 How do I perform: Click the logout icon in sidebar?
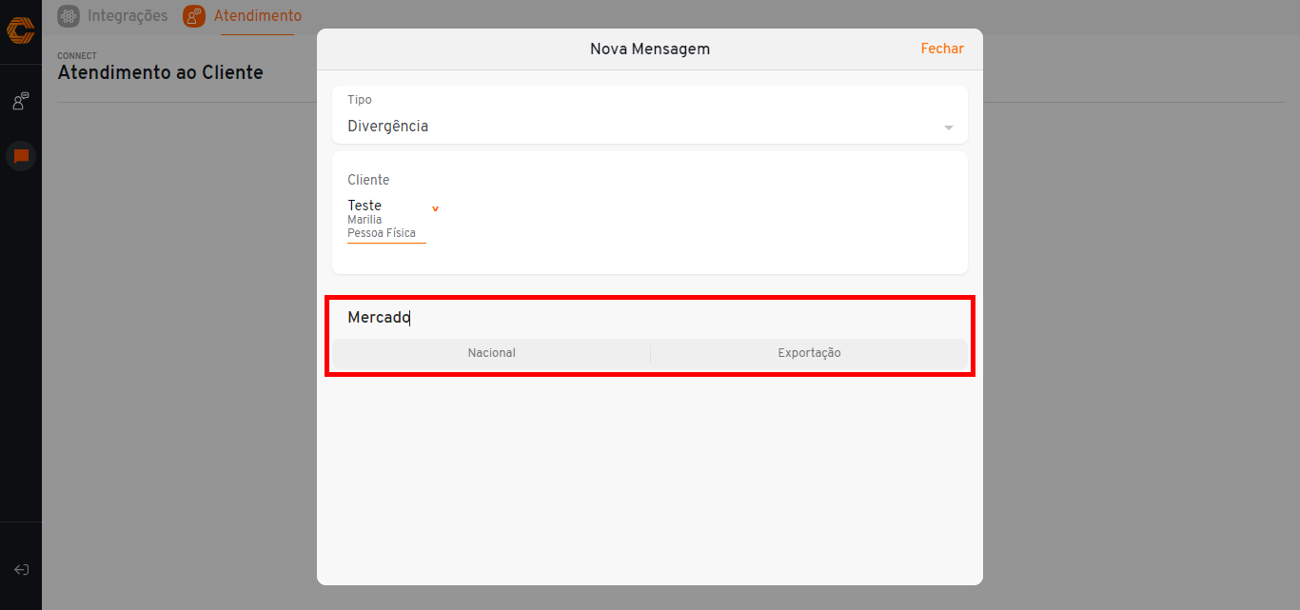pos(21,570)
